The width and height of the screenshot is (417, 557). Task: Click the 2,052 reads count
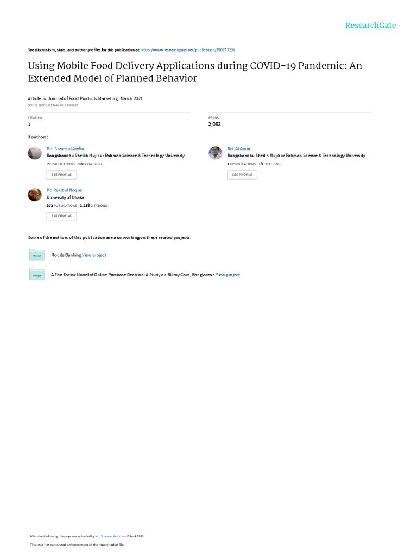pos(214,124)
